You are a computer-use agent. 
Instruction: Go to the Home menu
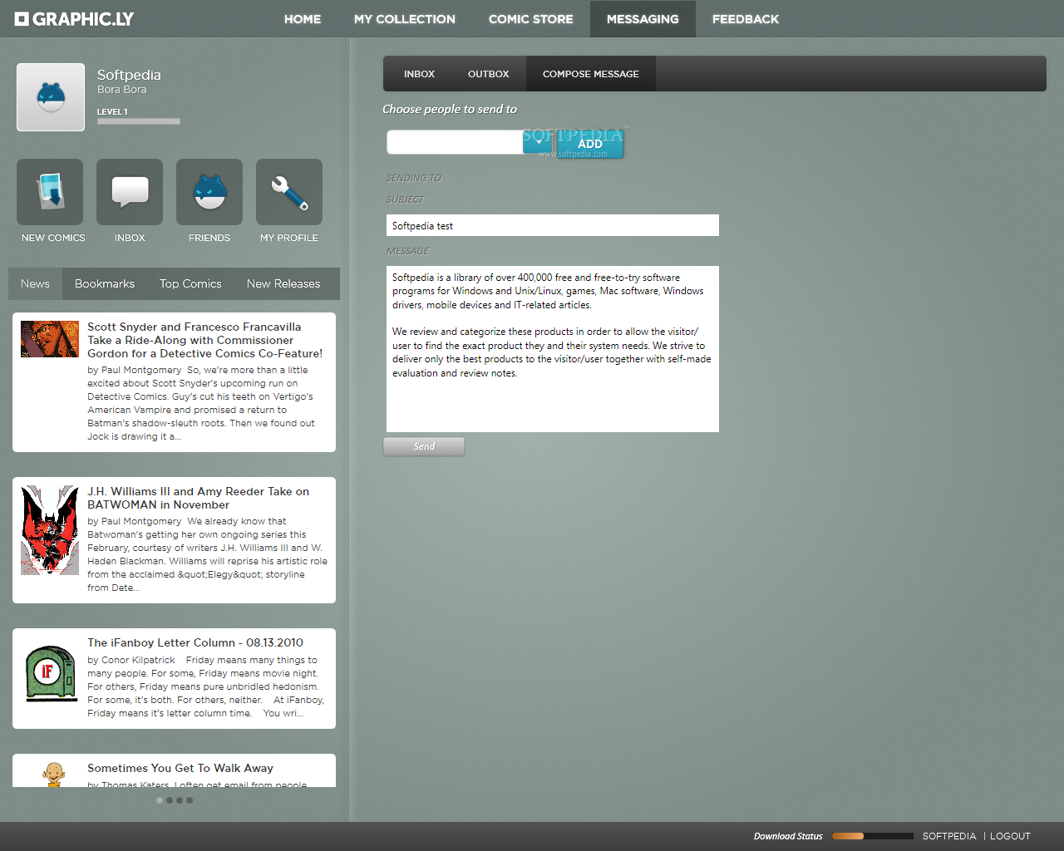coord(303,18)
